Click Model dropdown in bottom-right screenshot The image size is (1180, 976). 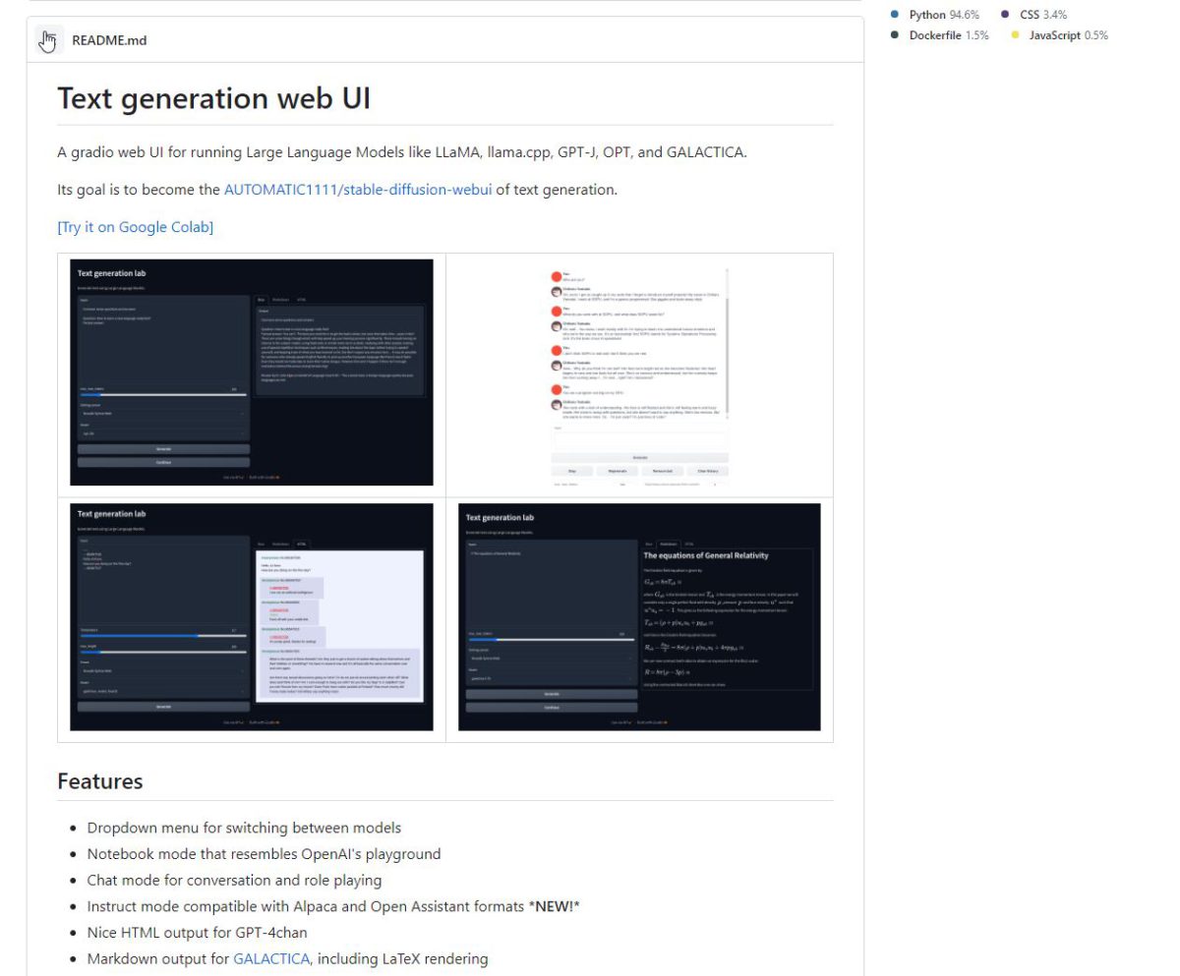tap(551, 677)
